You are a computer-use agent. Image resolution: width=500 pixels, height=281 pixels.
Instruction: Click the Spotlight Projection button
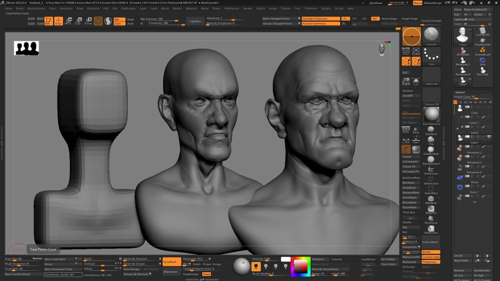click(321, 19)
